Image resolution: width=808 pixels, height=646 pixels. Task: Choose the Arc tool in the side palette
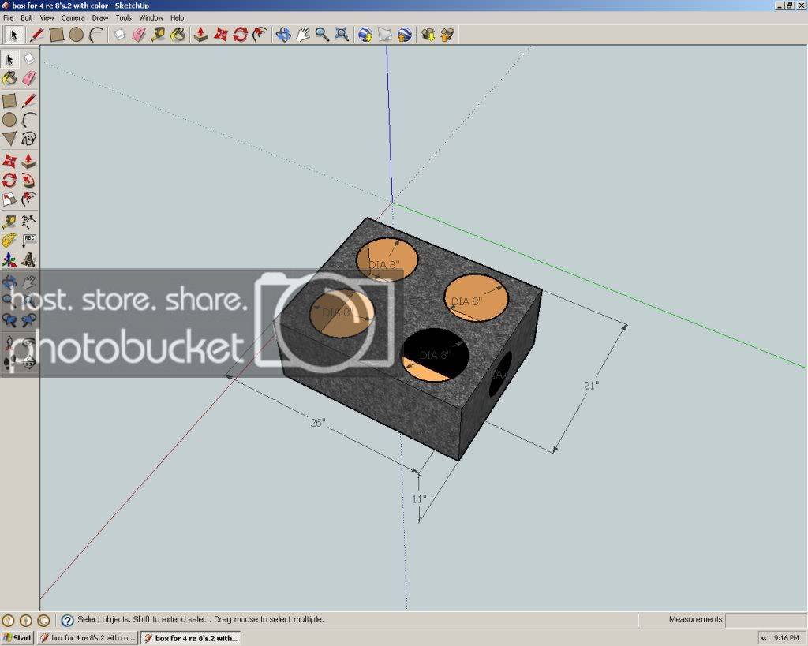tap(29, 120)
